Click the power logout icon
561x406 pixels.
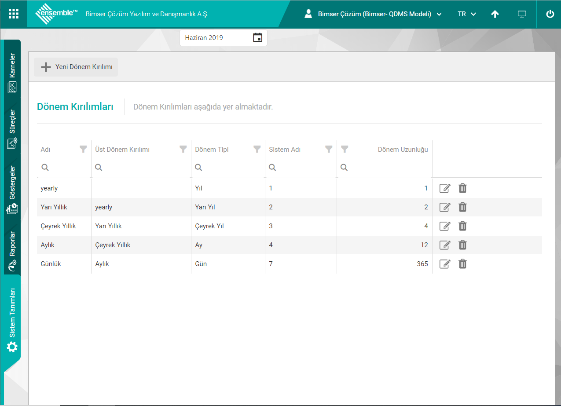pyautogui.click(x=550, y=14)
